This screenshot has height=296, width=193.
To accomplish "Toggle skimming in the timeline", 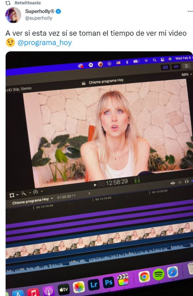I will [x=172, y=183].
